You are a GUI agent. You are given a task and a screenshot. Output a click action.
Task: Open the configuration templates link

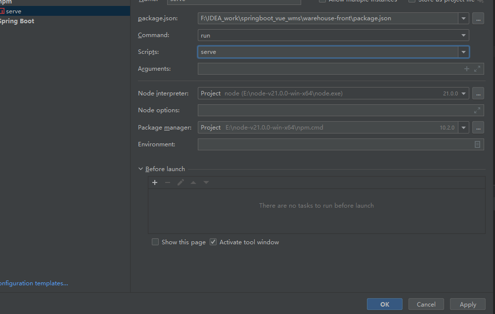click(x=34, y=283)
